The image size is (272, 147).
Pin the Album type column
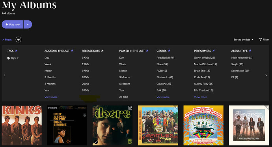250,51
